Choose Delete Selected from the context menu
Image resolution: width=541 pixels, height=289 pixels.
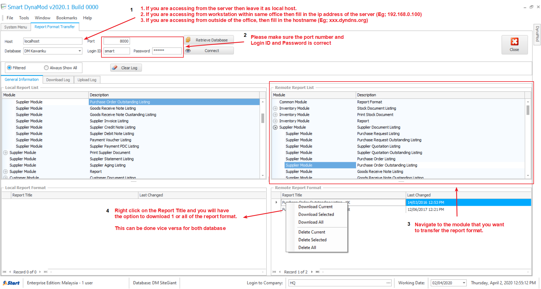point(312,240)
